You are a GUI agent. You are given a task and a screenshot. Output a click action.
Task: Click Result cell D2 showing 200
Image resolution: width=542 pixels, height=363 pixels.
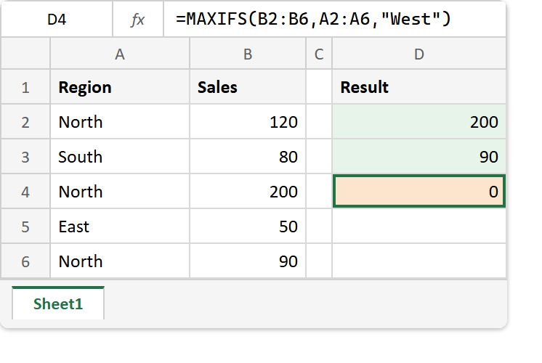point(419,122)
